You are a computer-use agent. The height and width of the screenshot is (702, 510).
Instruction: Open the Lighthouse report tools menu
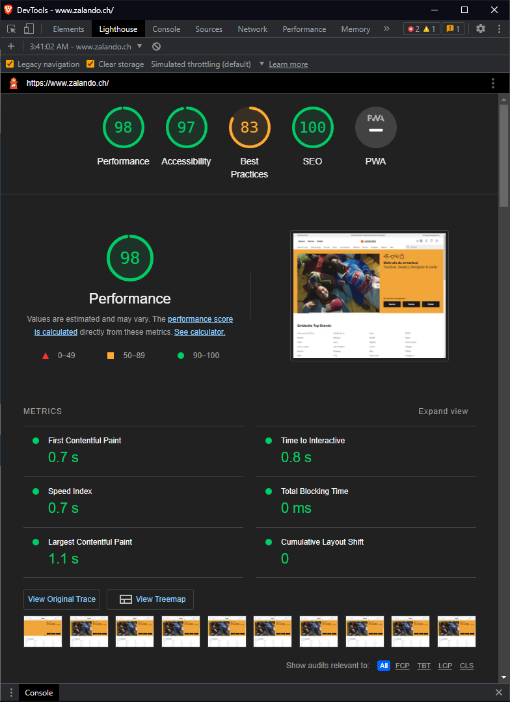tap(493, 83)
